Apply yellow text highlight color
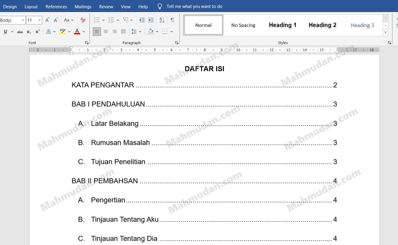Image resolution: width=398 pixels, height=245 pixels. click(63, 32)
